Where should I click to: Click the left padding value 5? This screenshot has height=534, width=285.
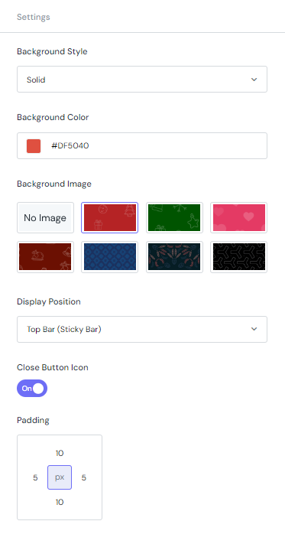pyautogui.click(x=35, y=478)
